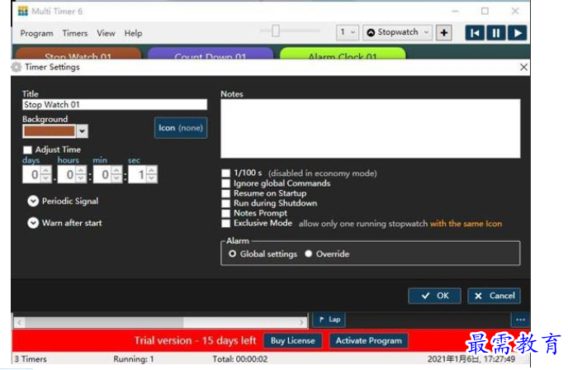The image size is (568, 370).
Task: Toggle the Resume on Startup checkbox
Action: 226,193
